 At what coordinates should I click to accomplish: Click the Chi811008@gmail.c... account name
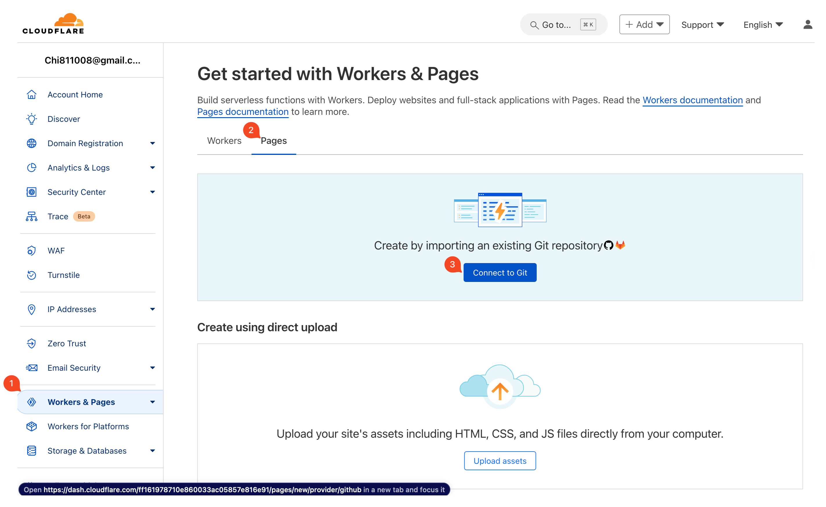tap(93, 60)
